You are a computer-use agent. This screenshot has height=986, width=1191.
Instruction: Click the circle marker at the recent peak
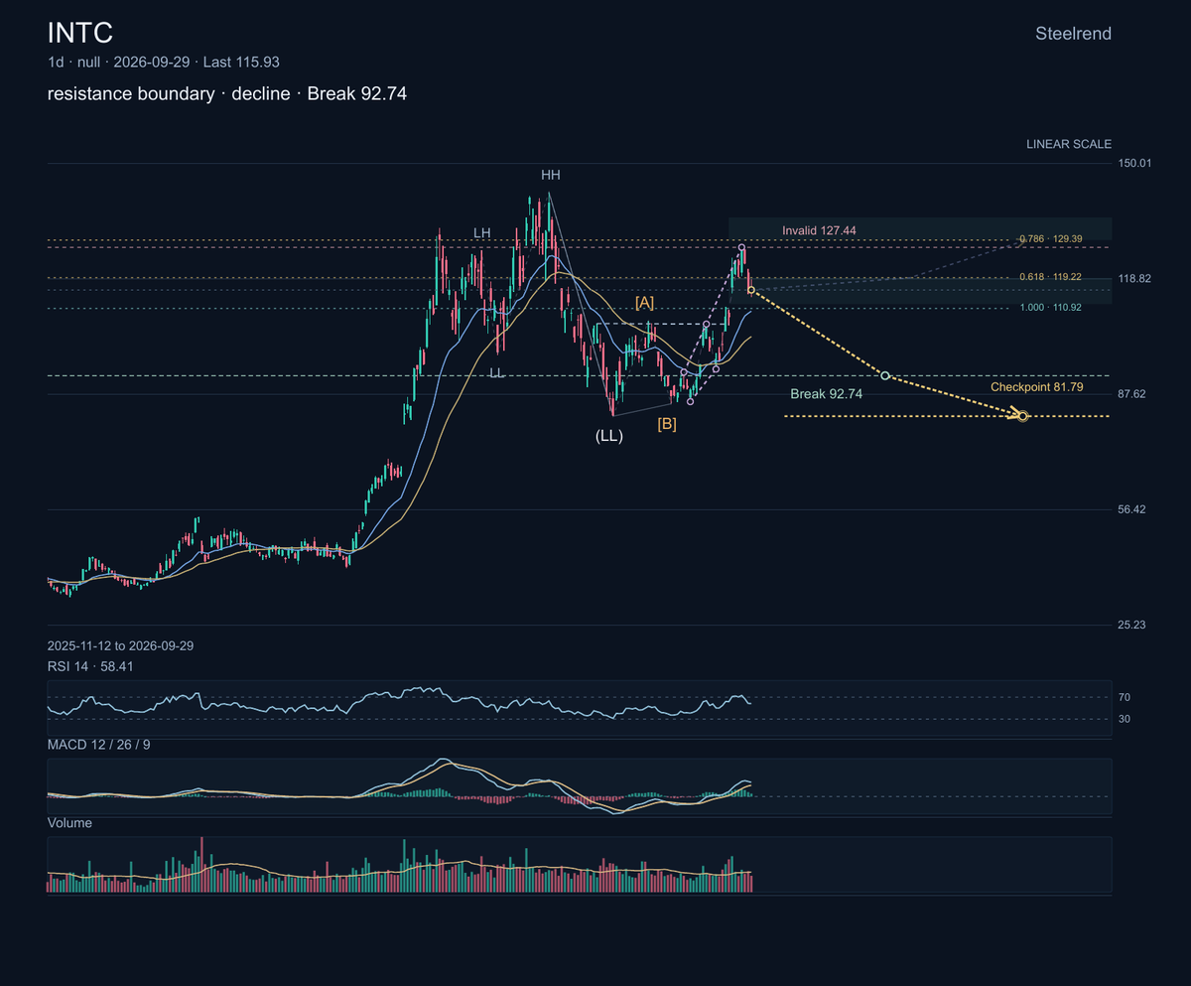point(741,246)
